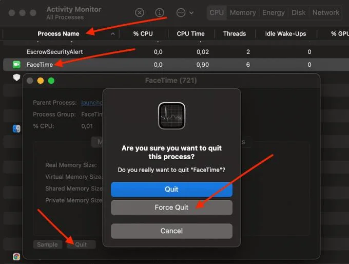This screenshot has width=349, height=264.
Task: Click EscrowSecurityAlert CPU Time value 0,02
Action: click(x=203, y=52)
